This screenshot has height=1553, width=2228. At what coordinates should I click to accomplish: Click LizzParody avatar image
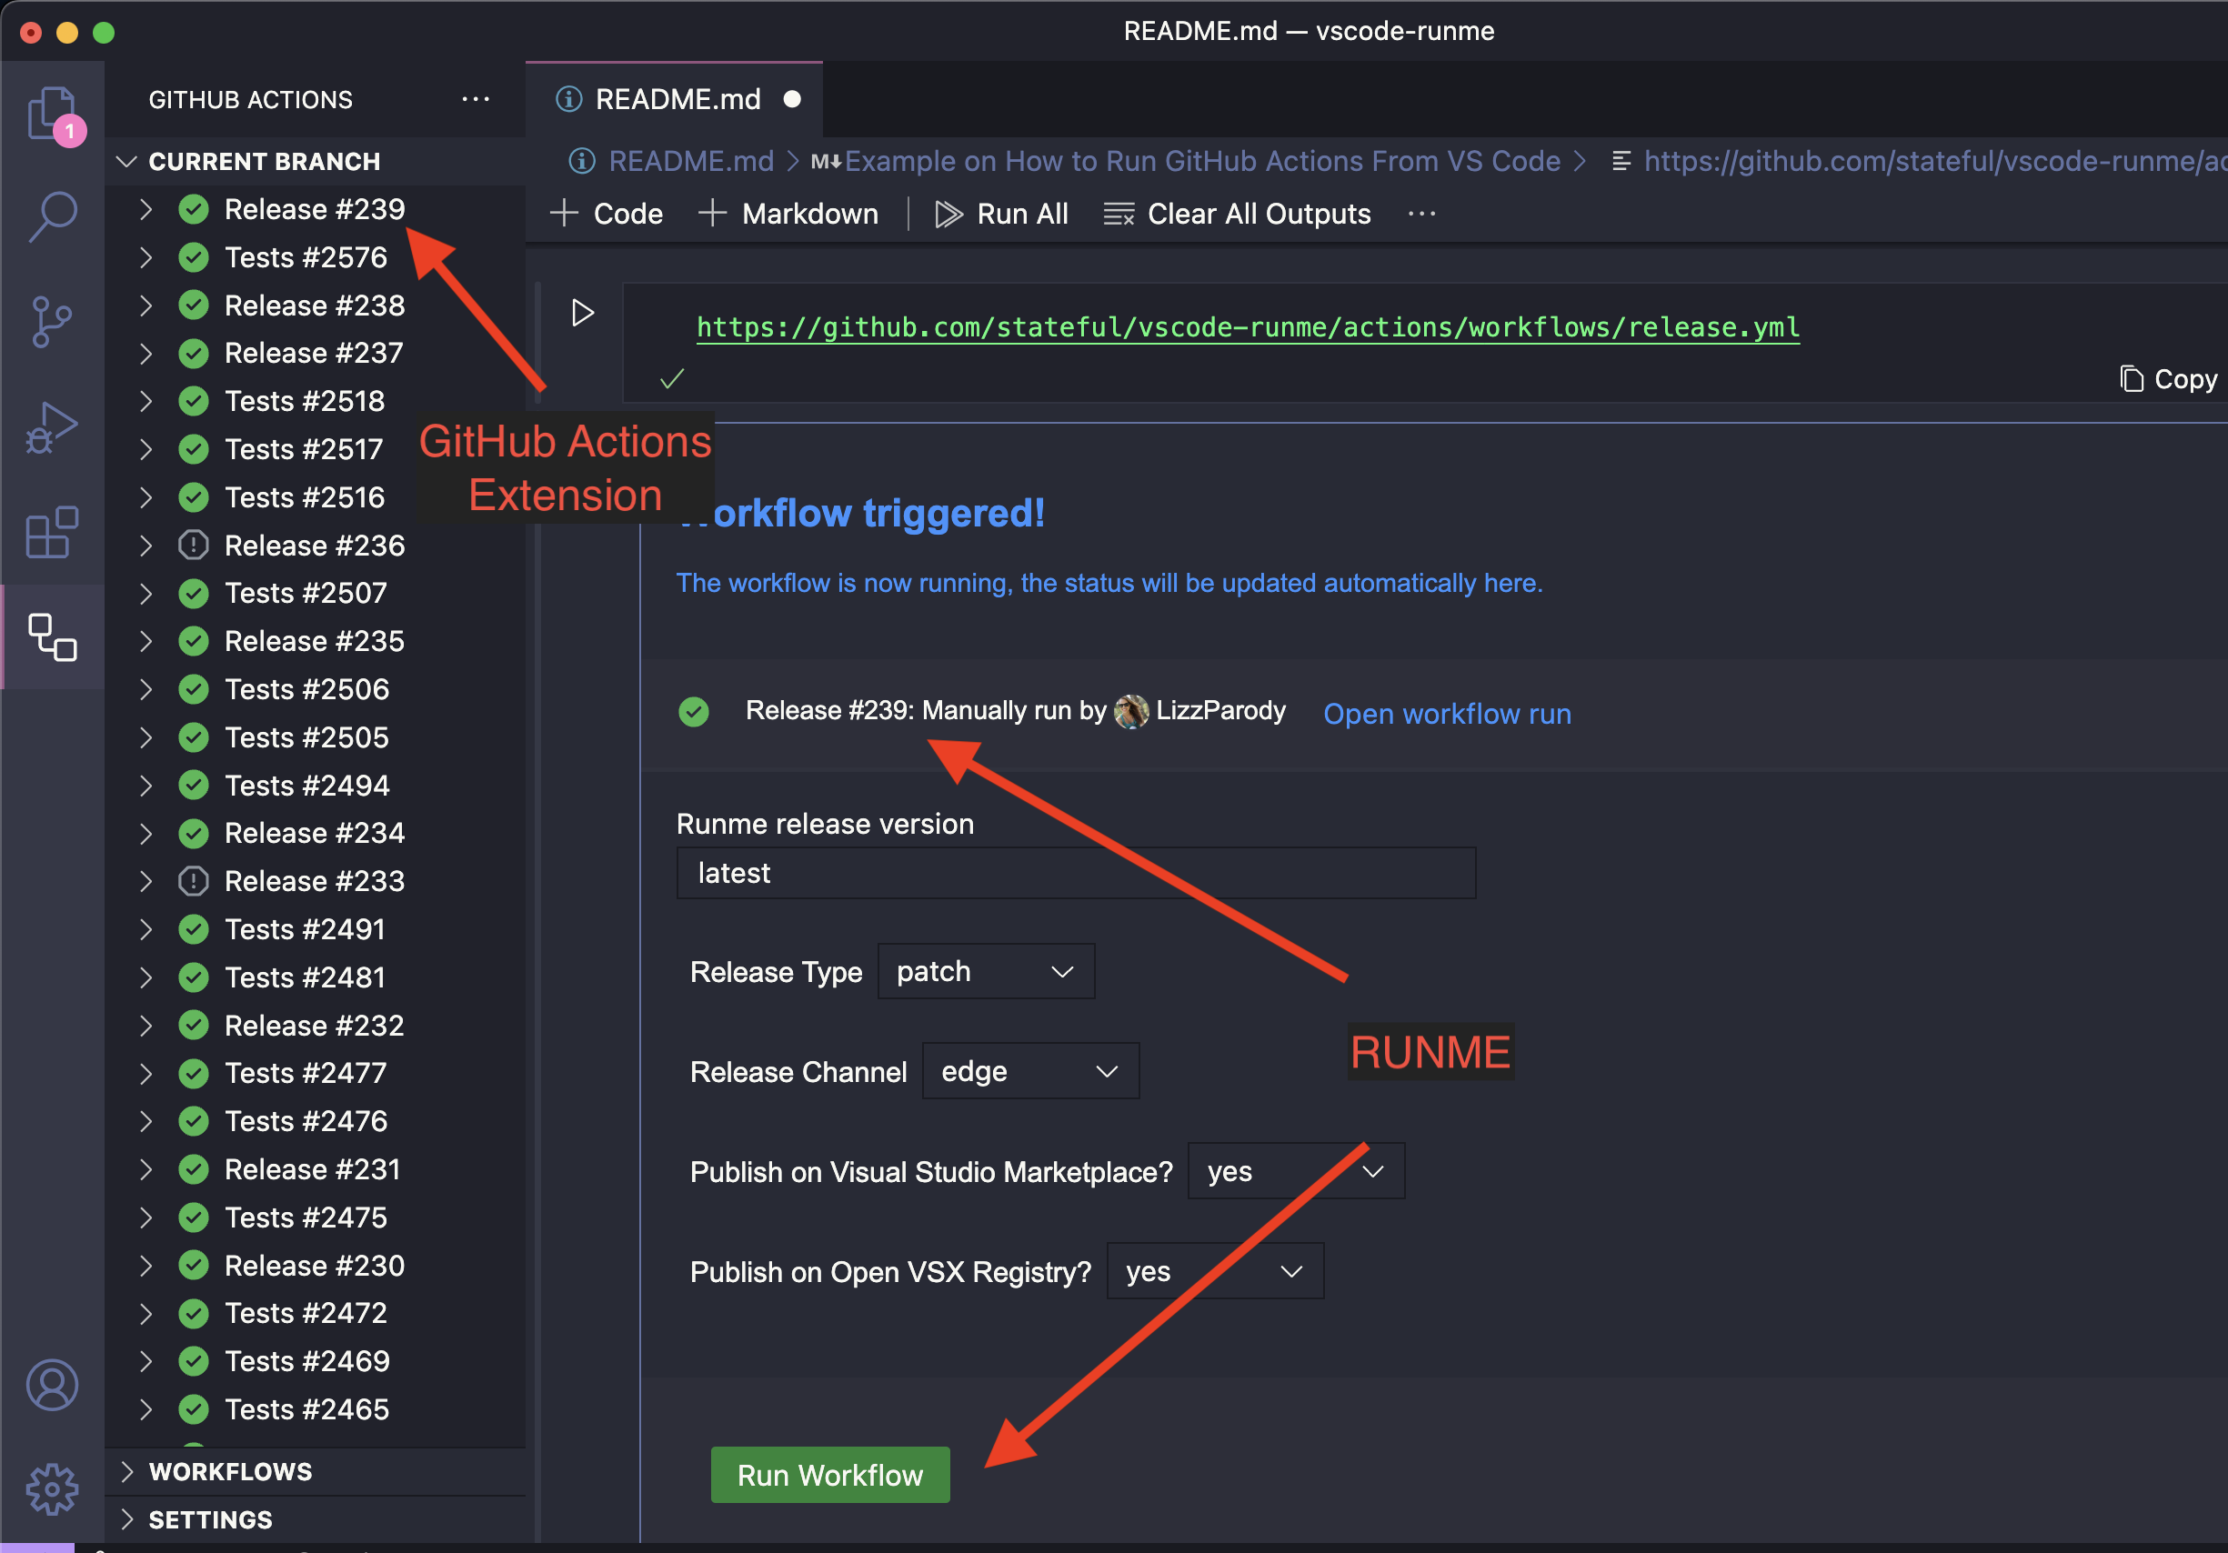click(1130, 712)
